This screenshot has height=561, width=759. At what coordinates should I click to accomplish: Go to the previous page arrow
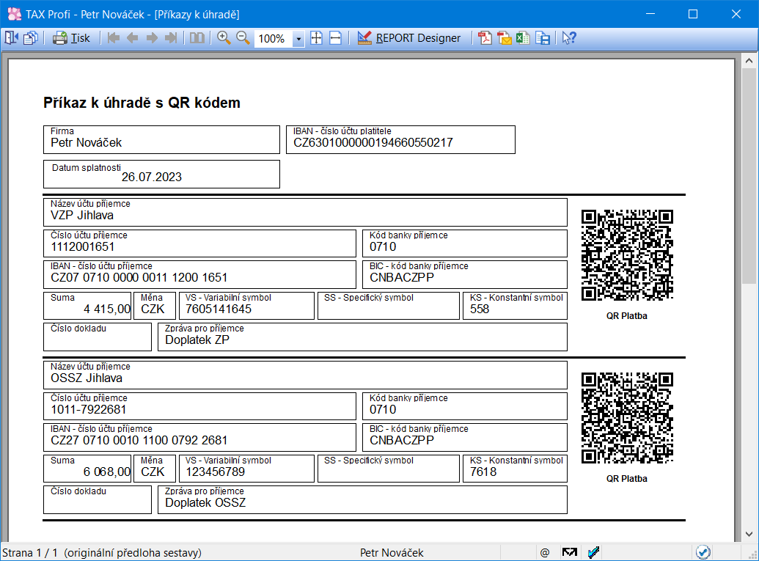132,37
